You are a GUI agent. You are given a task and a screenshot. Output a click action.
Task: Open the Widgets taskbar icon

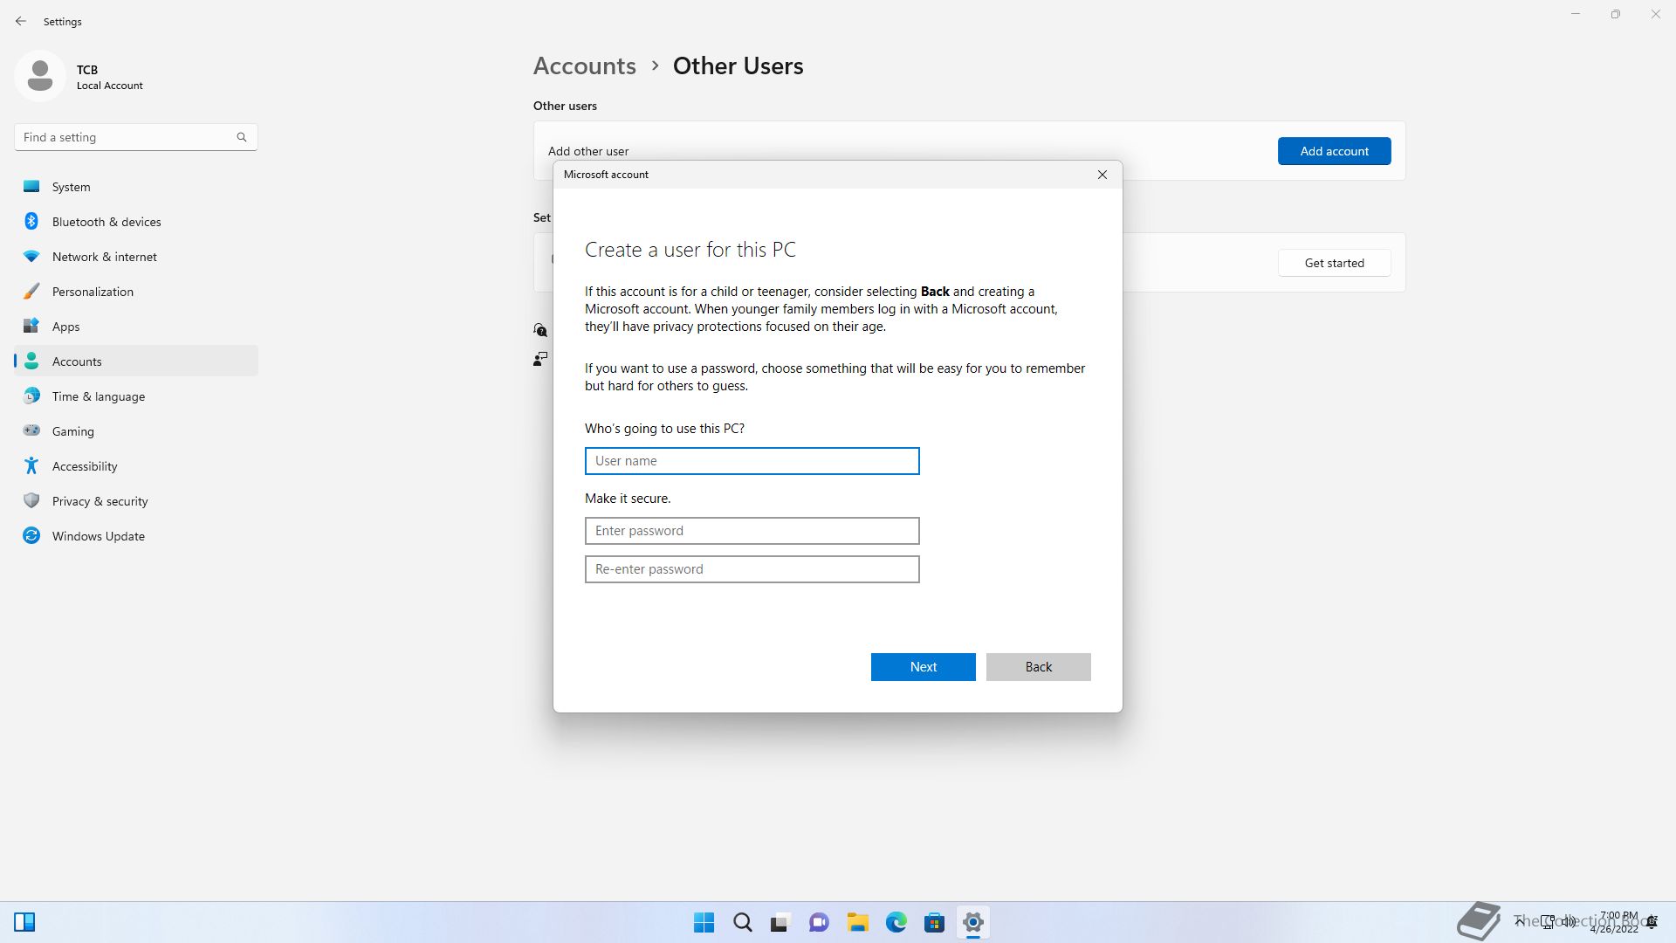pyautogui.click(x=24, y=922)
